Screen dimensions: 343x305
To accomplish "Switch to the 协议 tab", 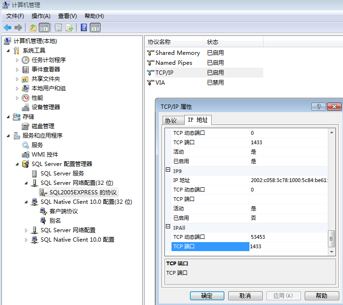I will click(173, 121).
